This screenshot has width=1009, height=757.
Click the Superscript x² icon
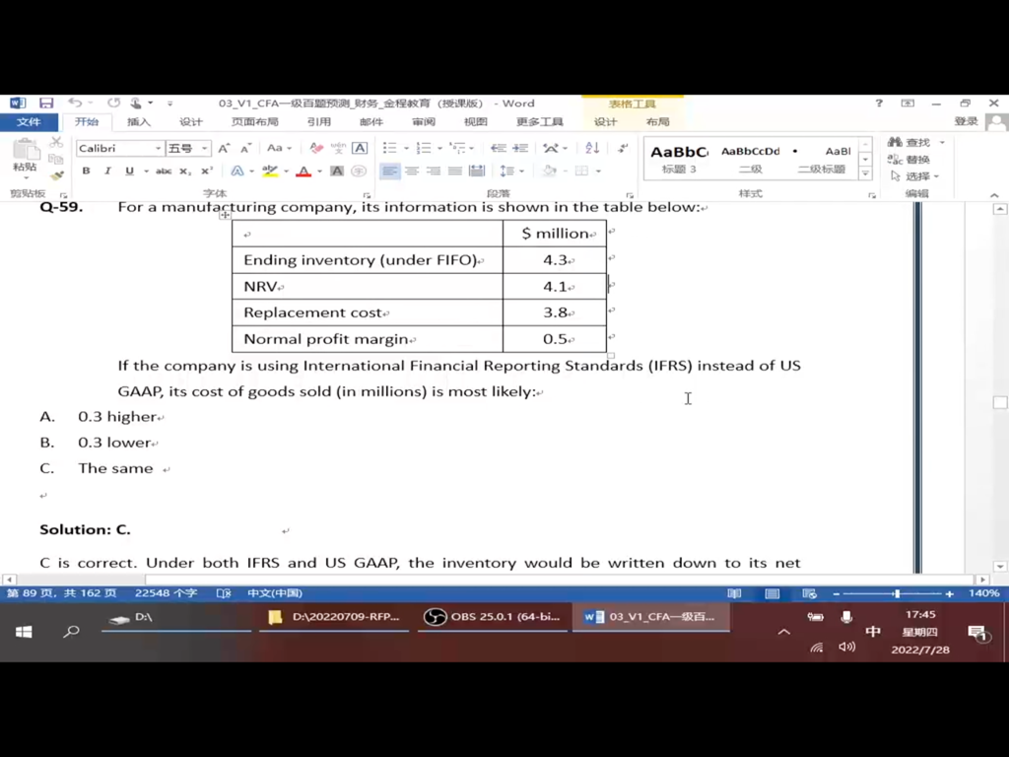tap(207, 172)
